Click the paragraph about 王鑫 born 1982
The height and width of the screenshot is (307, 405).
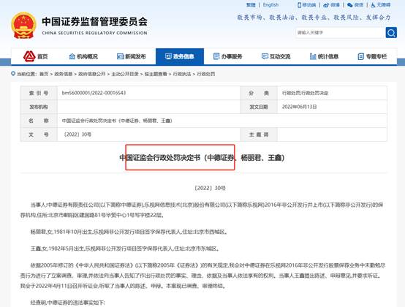125,249
